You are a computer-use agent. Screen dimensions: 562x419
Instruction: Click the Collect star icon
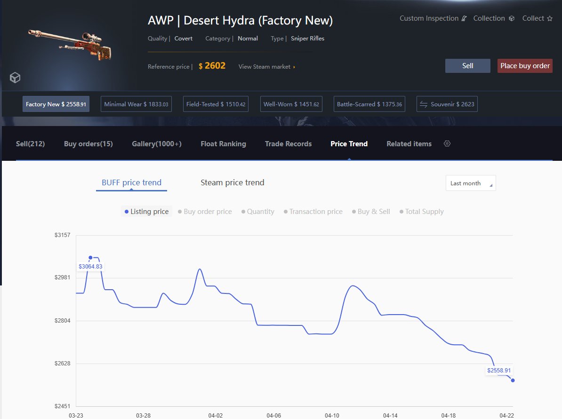click(x=550, y=19)
